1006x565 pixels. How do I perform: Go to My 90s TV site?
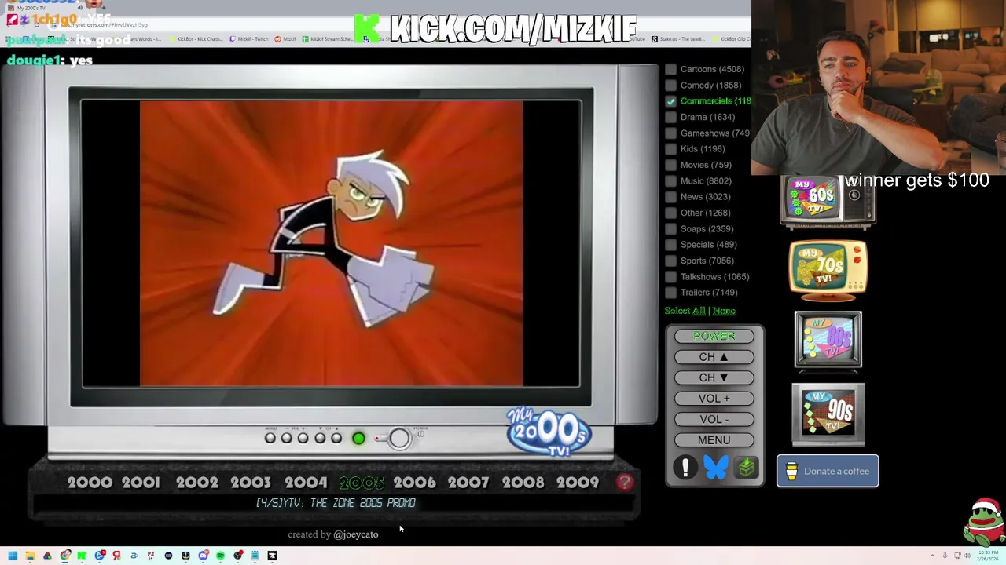(828, 414)
